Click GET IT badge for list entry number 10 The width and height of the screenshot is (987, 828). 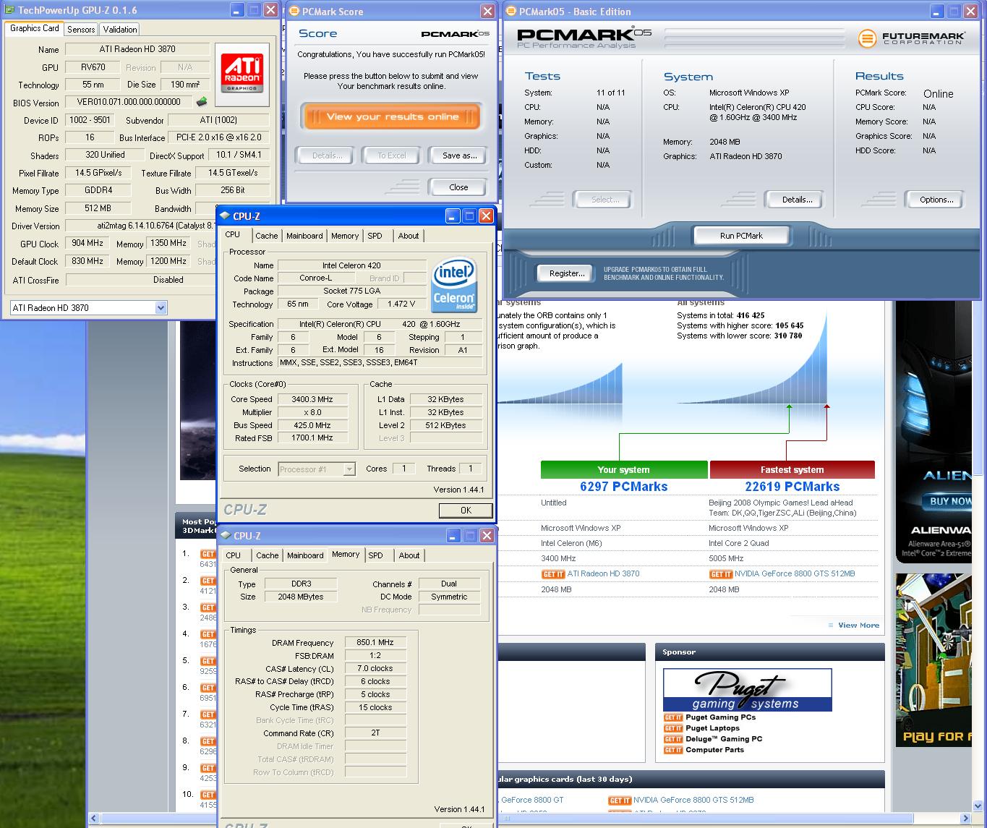click(208, 795)
